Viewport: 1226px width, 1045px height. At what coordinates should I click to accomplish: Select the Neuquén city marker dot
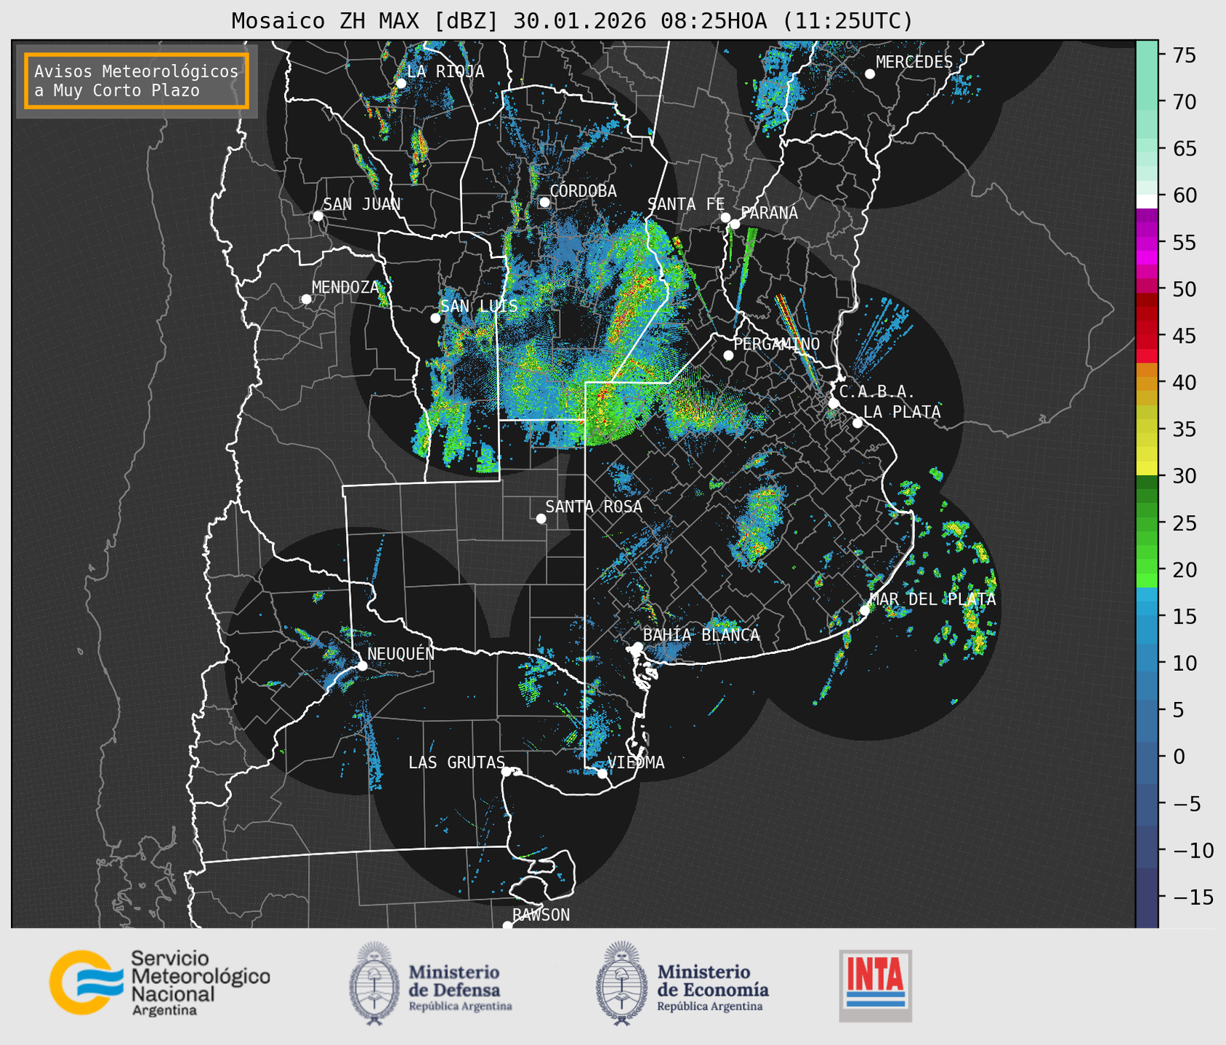pyautogui.click(x=362, y=666)
